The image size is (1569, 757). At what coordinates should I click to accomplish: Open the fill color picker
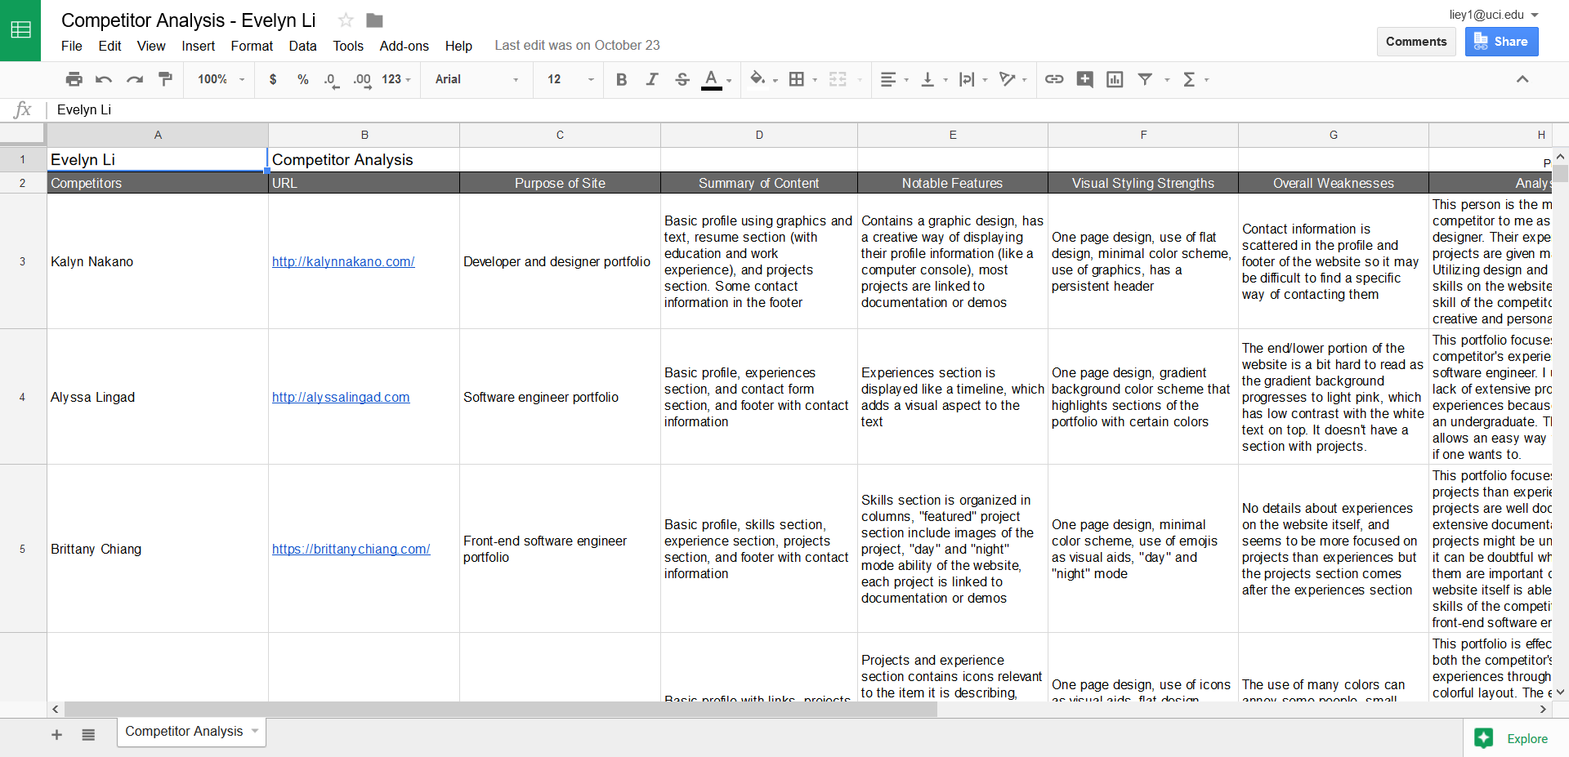758,79
